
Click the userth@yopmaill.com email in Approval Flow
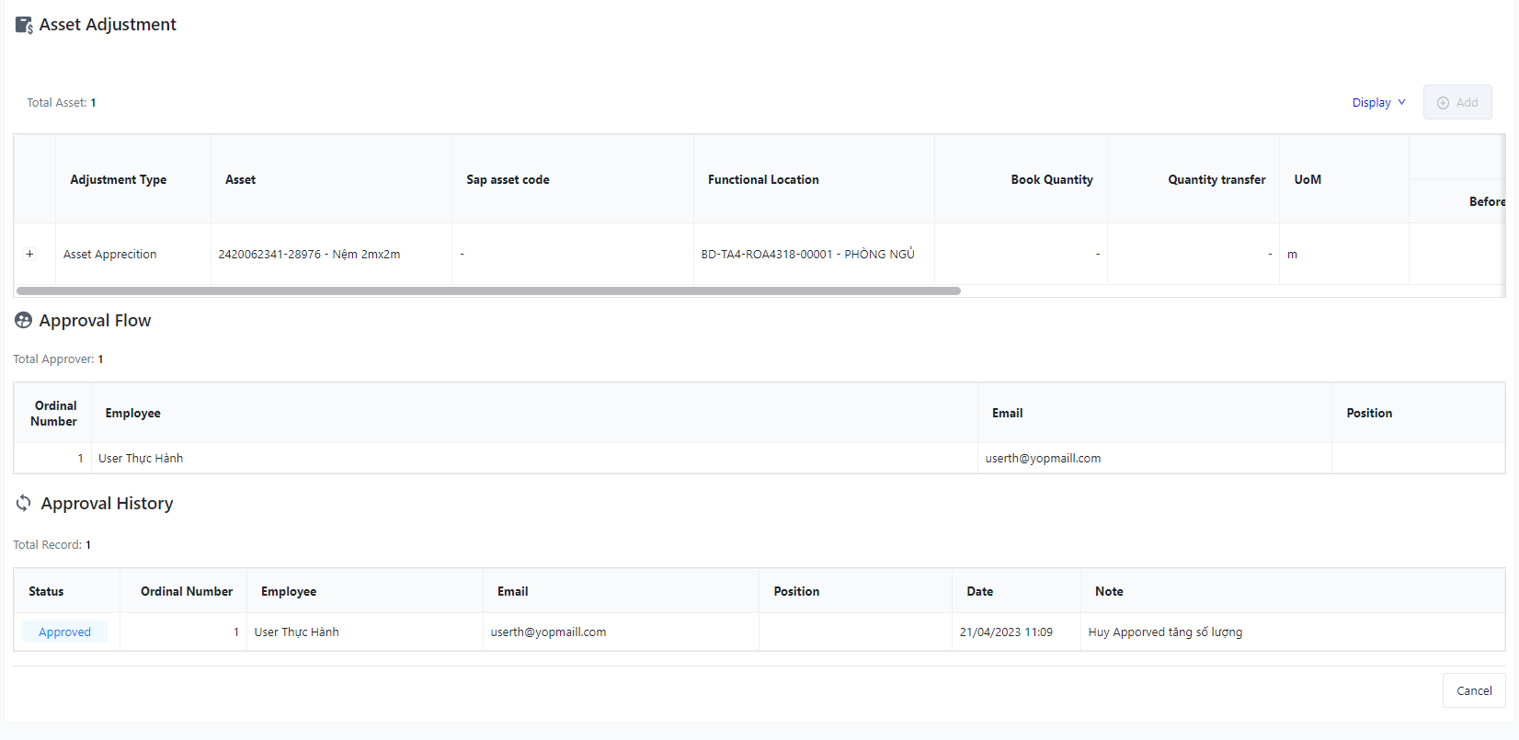(x=1043, y=459)
